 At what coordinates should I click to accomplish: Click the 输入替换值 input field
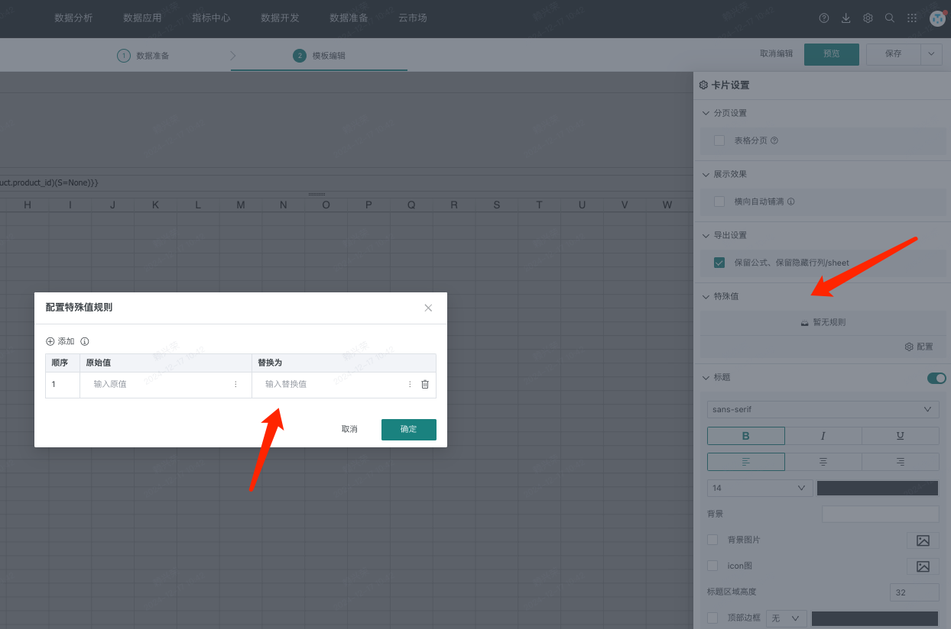click(333, 384)
